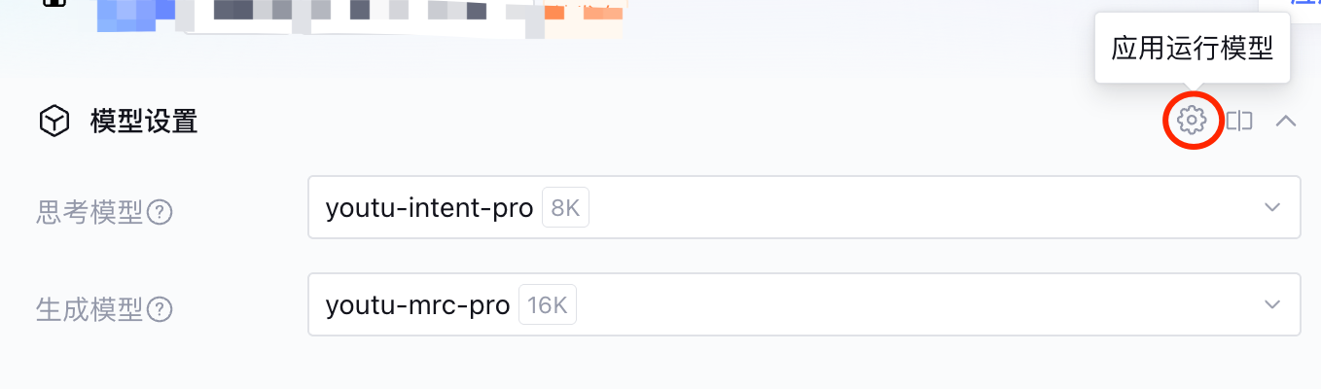Expand the 生成模型 dropdown arrow

click(1272, 304)
